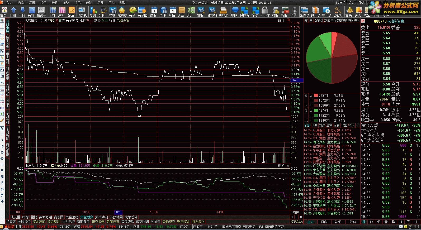
Task: Open the 资金 coin icon
Action: (x=132, y=12)
